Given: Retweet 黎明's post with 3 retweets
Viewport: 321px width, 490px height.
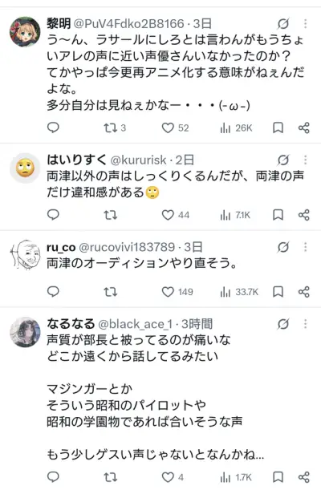Looking at the screenshot, I should pos(115,128).
